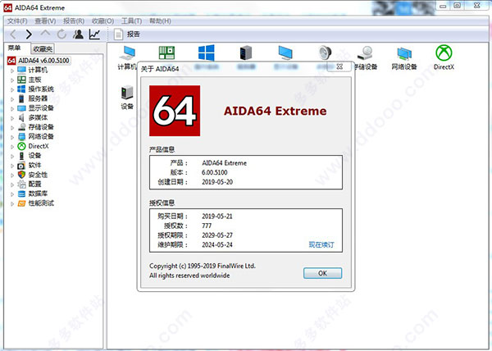Open the 收藏(O) menu

click(102, 21)
